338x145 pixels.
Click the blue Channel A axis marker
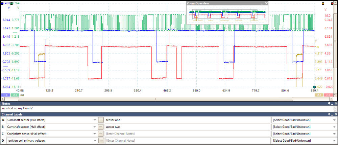point(2,3)
